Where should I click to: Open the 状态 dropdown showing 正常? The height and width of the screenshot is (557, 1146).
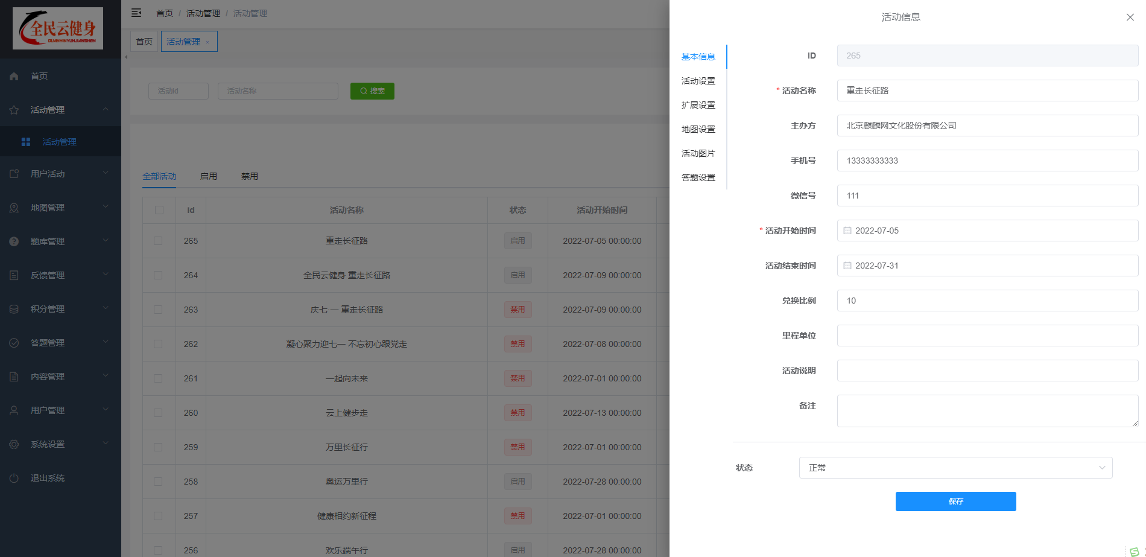coord(955,467)
